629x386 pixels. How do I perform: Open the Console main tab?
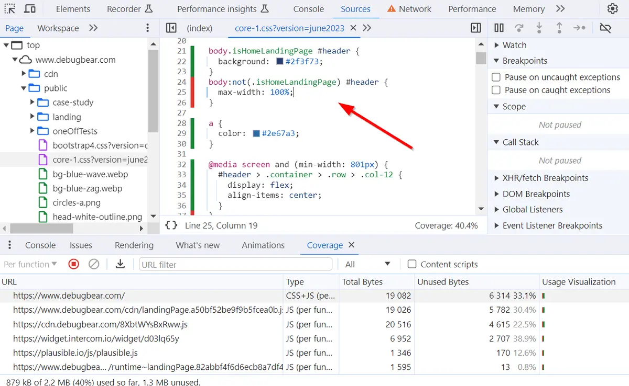pyautogui.click(x=308, y=9)
